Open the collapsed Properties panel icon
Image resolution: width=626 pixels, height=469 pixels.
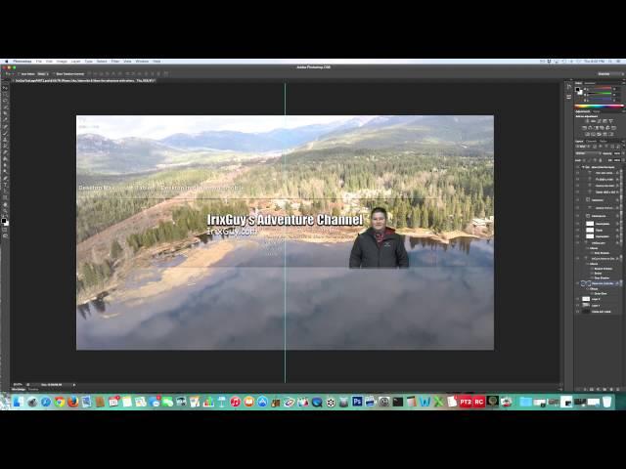[569, 97]
